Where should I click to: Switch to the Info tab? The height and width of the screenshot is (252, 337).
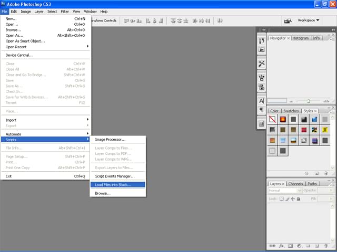coord(316,38)
